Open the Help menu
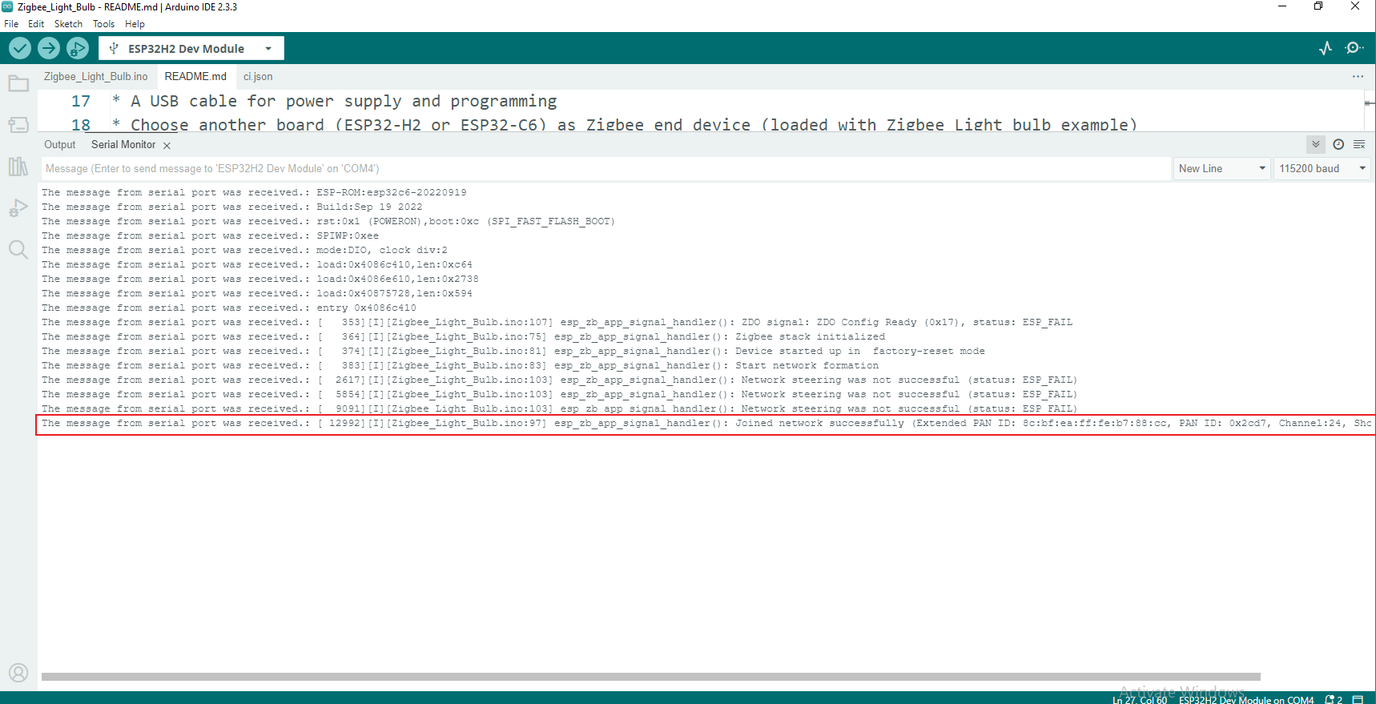The height and width of the screenshot is (704, 1376). tap(135, 24)
